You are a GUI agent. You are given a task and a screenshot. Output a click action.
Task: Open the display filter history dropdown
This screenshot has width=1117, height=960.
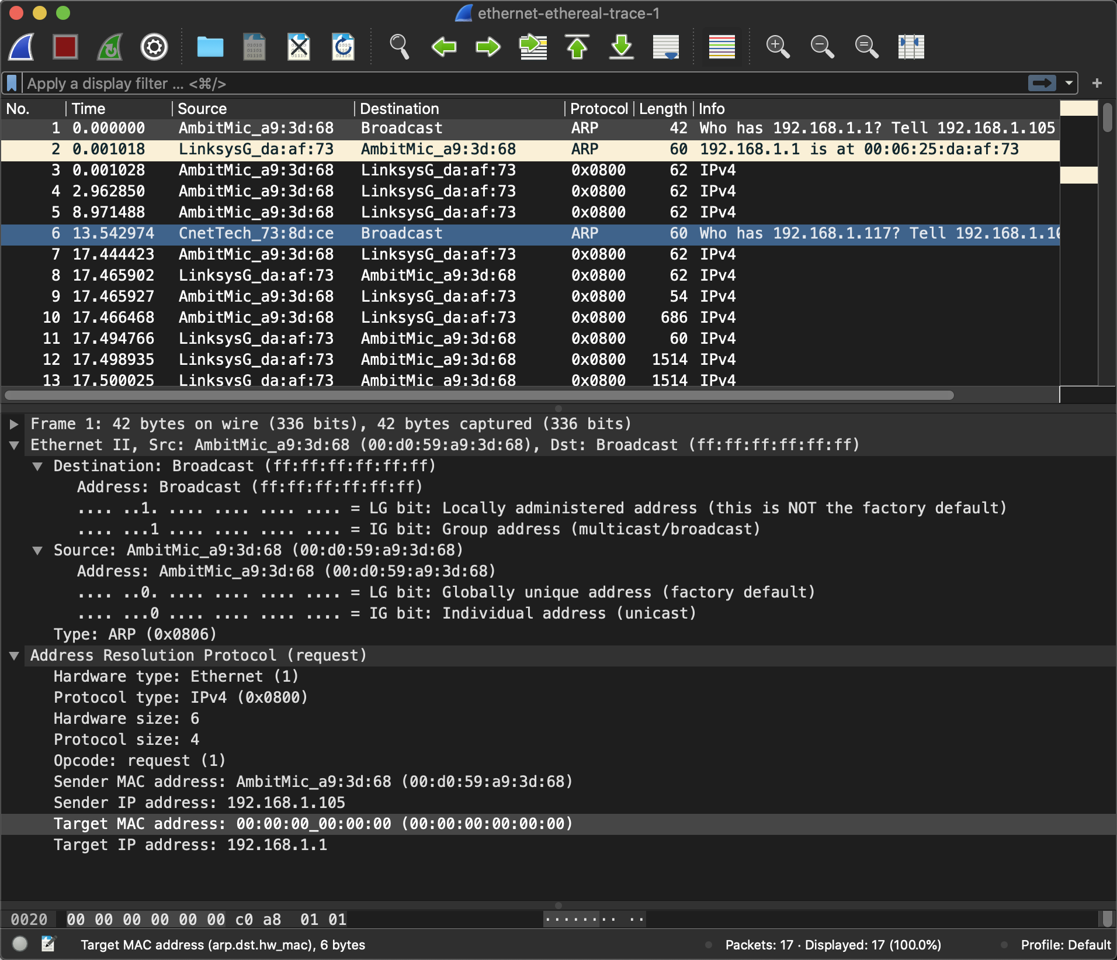[1069, 84]
